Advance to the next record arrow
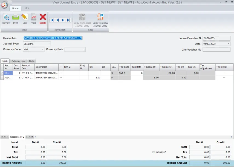234x167 pixels. (x=62, y=20)
